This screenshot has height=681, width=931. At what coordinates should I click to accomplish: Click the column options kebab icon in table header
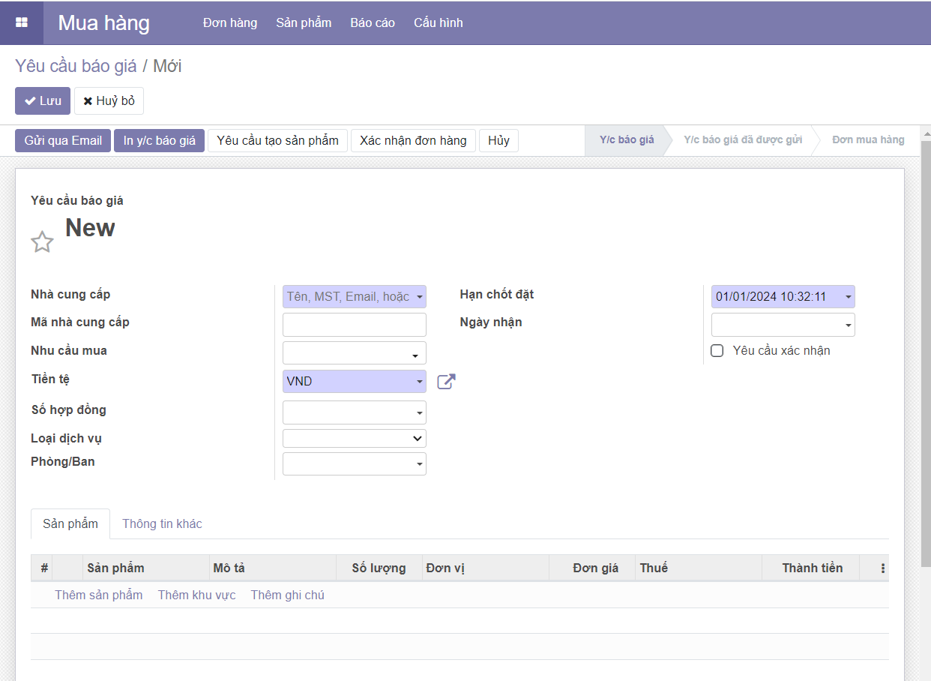click(x=882, y=568)
